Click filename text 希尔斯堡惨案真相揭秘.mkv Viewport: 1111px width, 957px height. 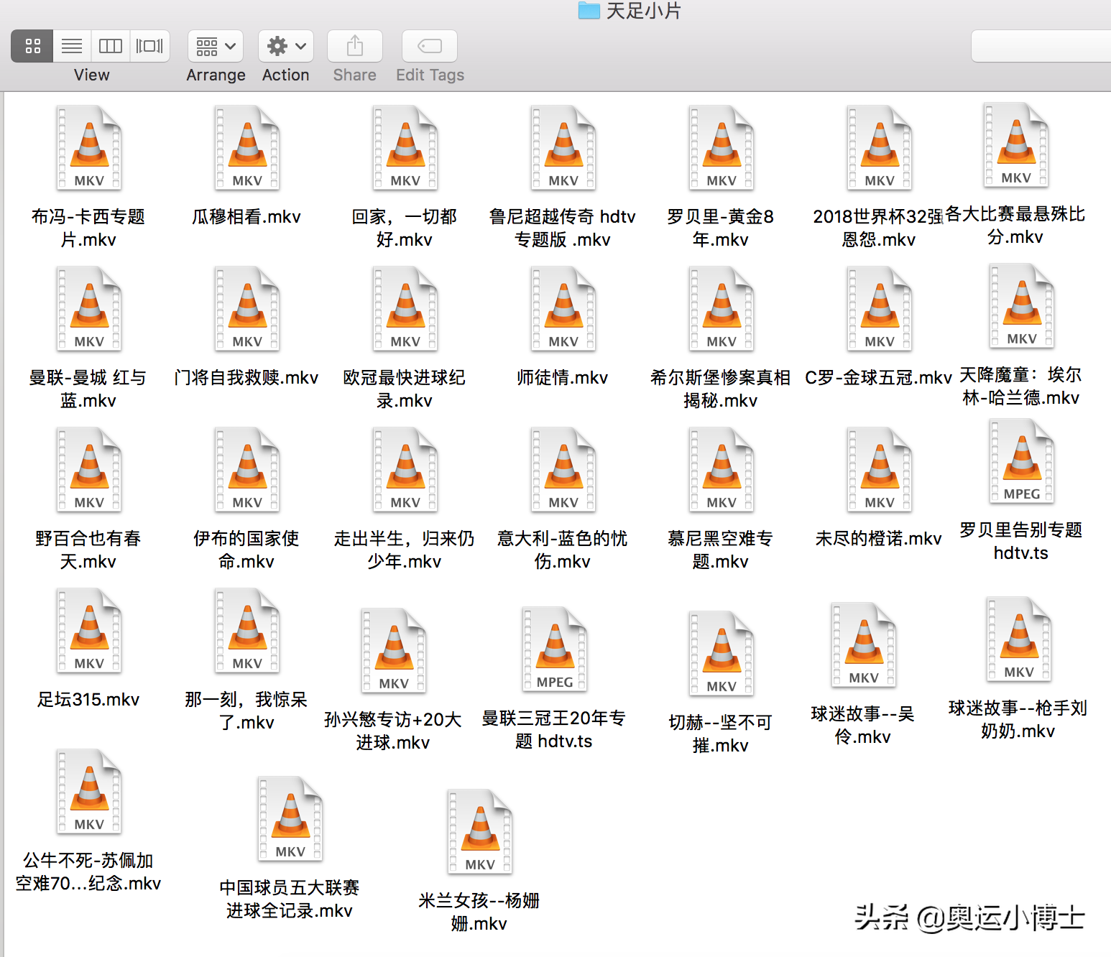tap(721, 389)
